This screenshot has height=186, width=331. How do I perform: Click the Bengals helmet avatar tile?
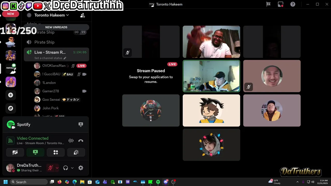coord(151,110)
